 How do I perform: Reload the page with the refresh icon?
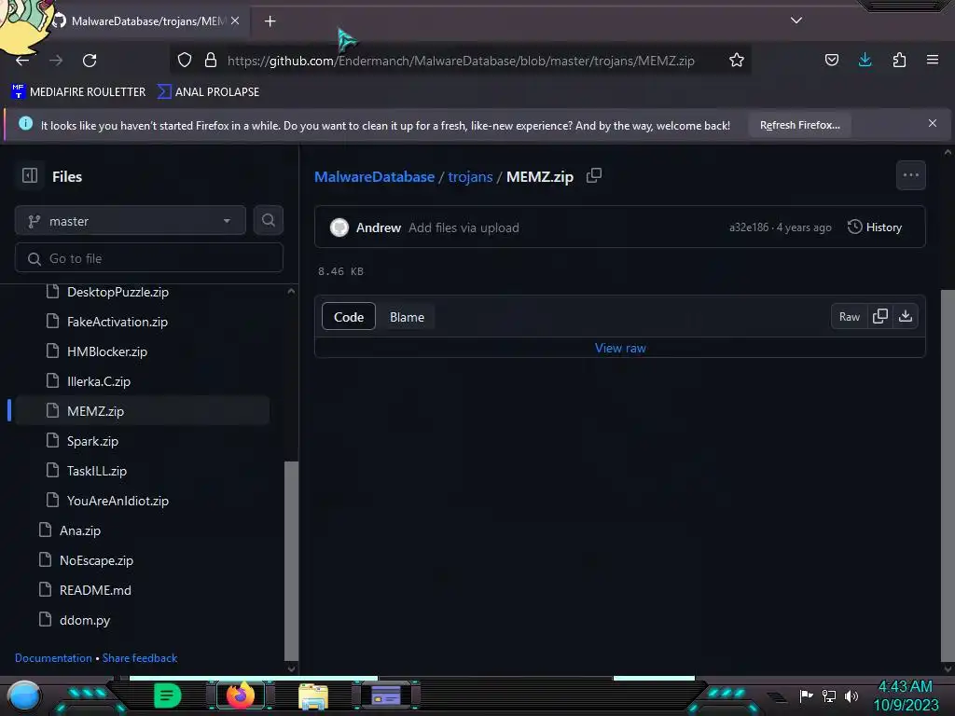(90, 61)
